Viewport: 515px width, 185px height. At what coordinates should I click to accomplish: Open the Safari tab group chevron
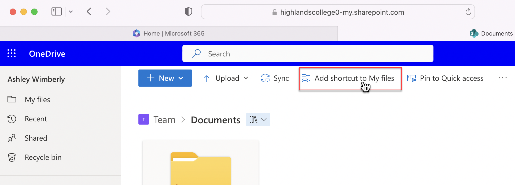pyautogui.click(x=71, y=11)
